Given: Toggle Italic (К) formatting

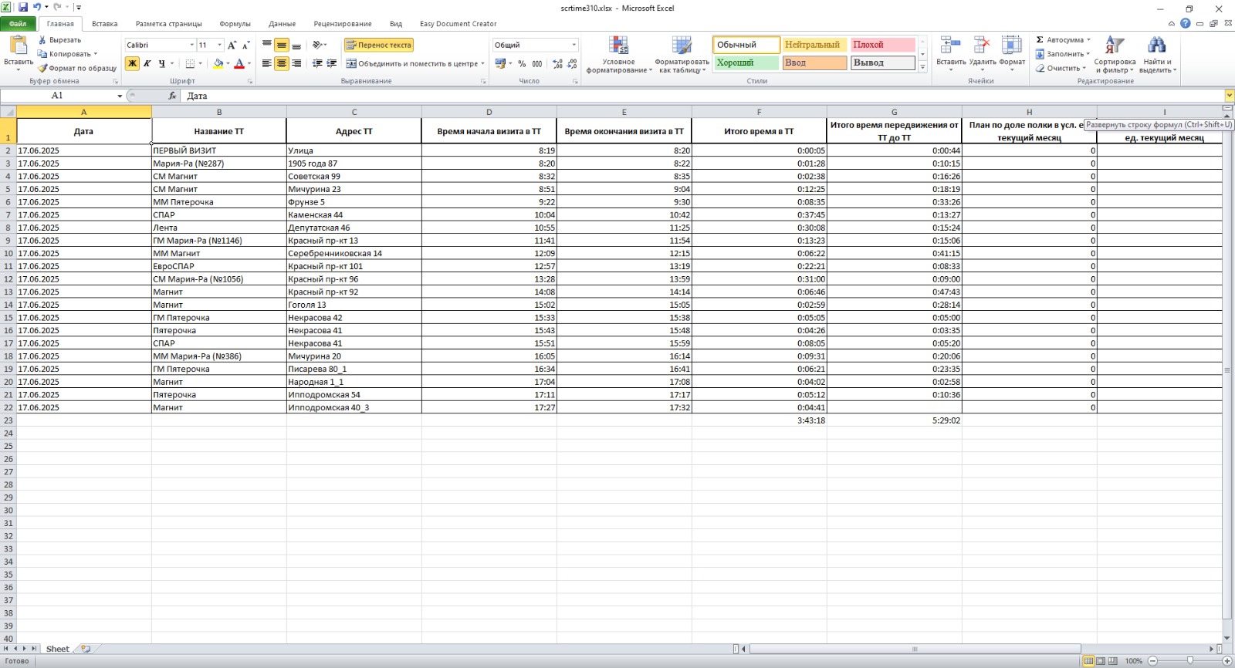Looking at the screenshot, I should pos(147,64).
